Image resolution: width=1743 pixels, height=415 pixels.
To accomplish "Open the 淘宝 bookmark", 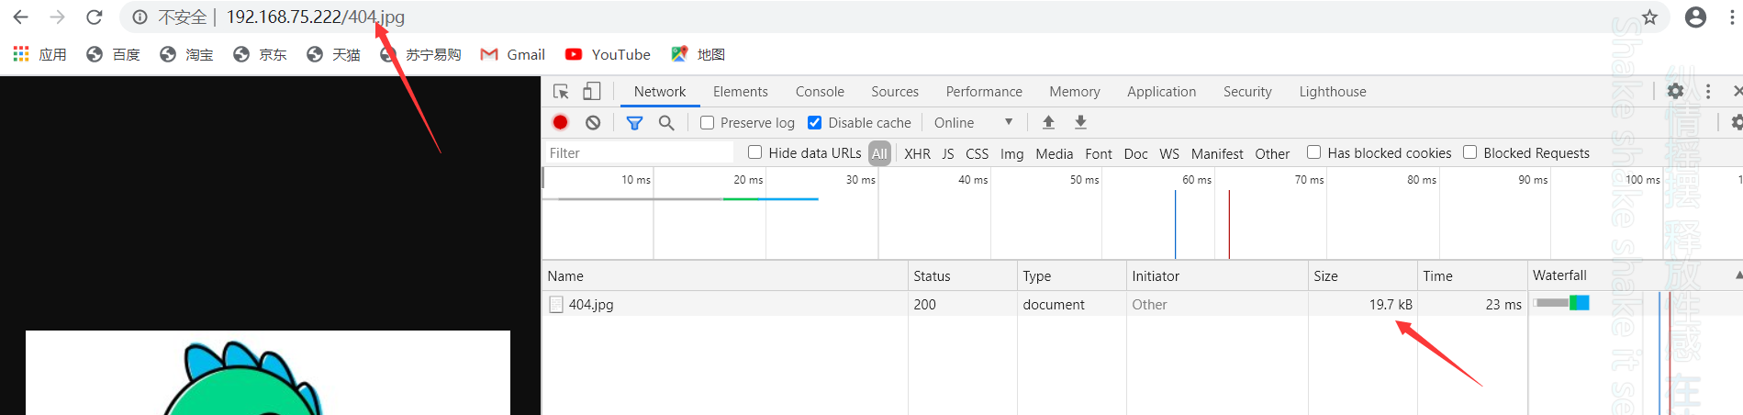I will click(x=186, y=54).
